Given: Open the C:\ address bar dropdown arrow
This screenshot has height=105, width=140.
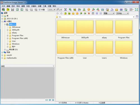Looking at the screenshot, I should (134, 17).
